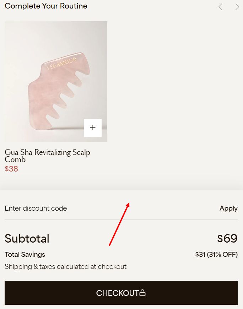Viewport: 243px width, 309px height.
Task: Click the $38 price label
Action: click(x=11, y=169)
